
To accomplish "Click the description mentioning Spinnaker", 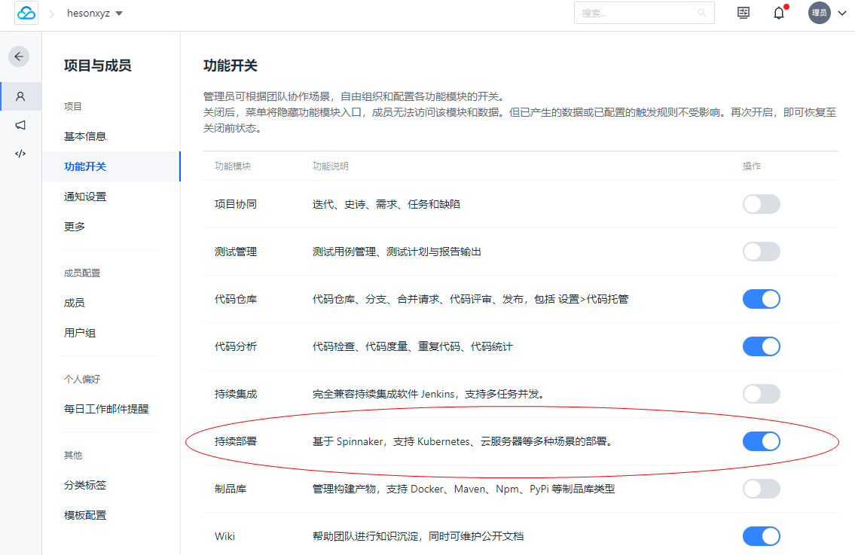I will [463, 441].
